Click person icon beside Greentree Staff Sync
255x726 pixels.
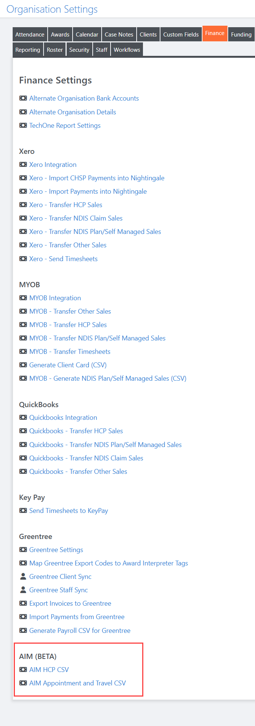pyautogui.click(x=23, y=590)
